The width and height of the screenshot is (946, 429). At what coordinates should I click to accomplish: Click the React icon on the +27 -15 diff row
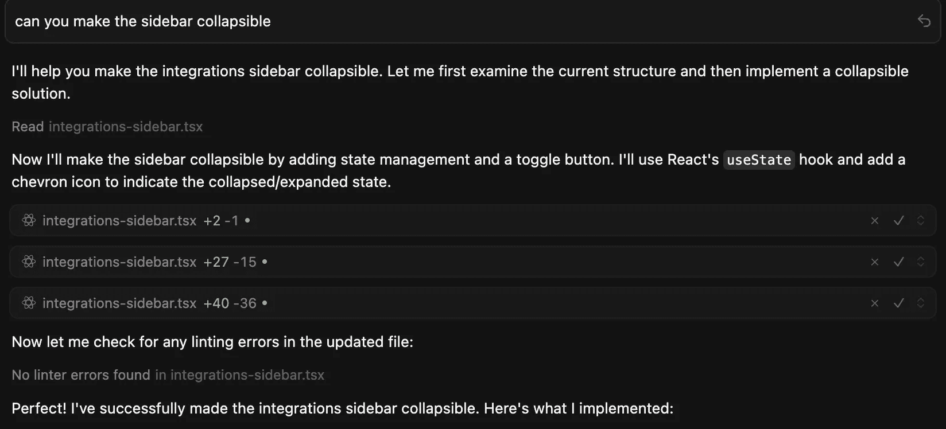29,262
